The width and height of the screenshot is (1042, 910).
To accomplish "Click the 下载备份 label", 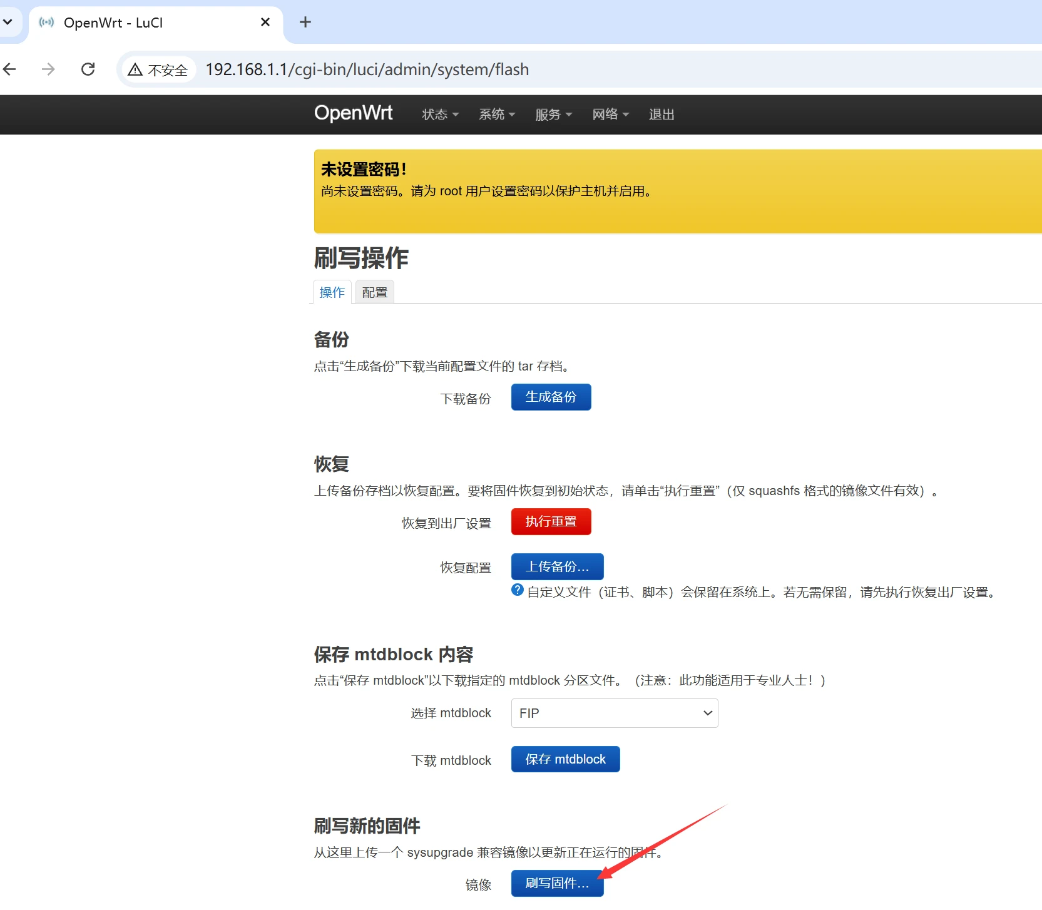I will [466, 399].
